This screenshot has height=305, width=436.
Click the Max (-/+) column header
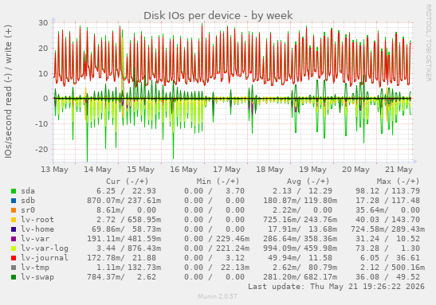pos(399,182)
